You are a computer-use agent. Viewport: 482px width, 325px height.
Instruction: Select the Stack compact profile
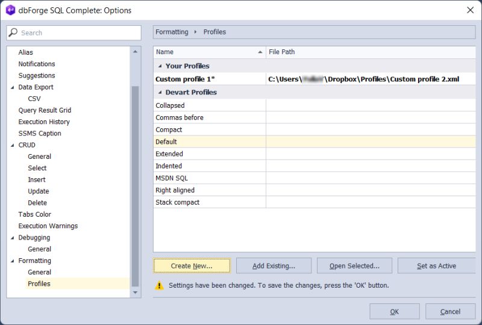314,202
